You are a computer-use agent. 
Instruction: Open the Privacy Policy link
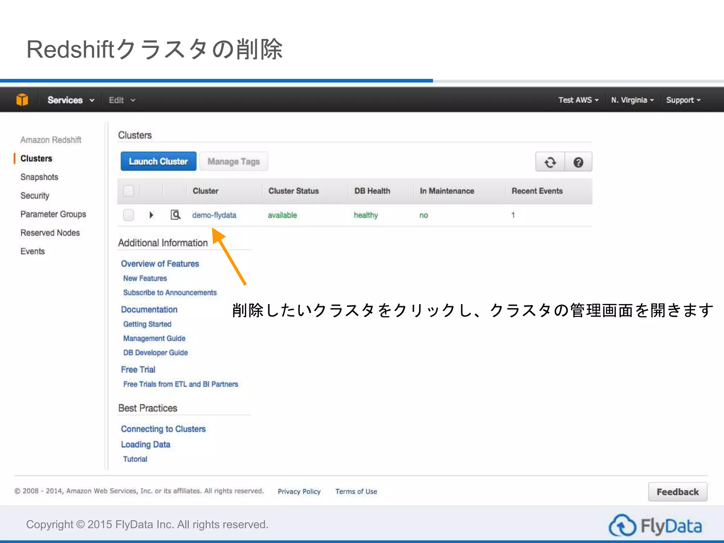[299, 491]
